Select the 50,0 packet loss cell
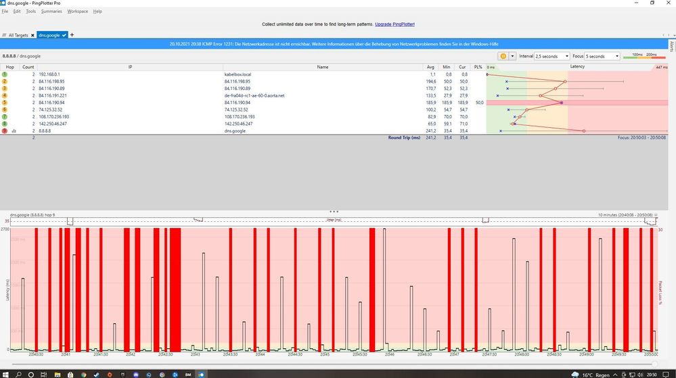 pos(479,103)
